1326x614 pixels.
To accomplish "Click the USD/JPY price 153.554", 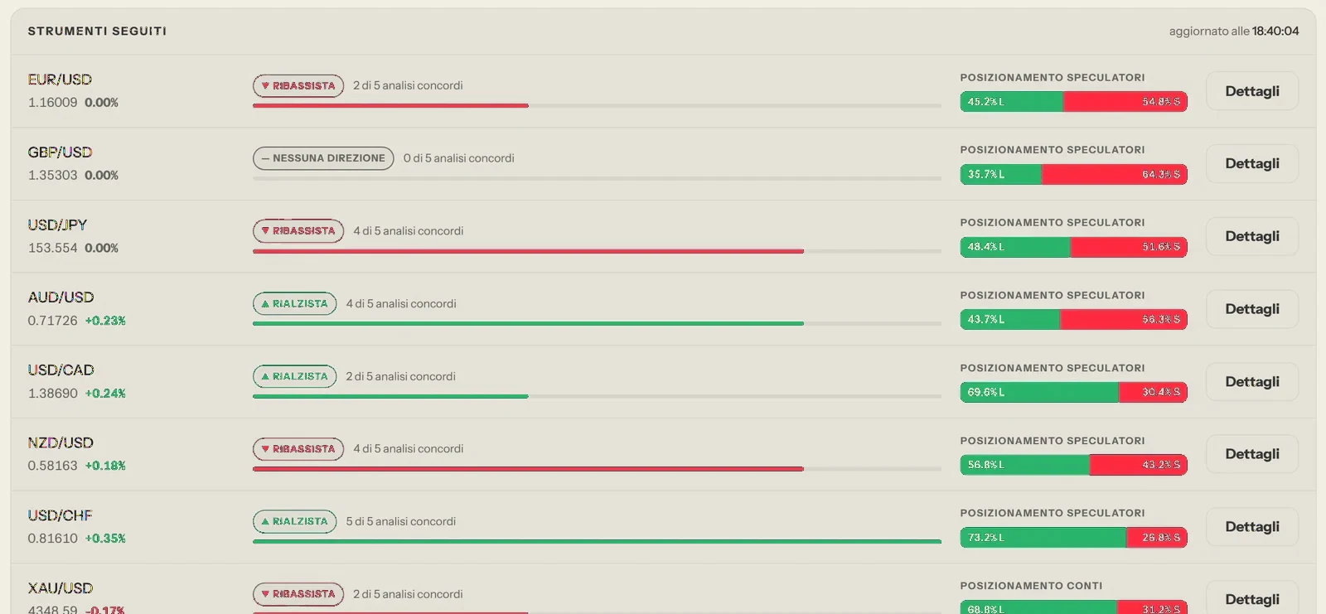I will click(x=52, y=248).
